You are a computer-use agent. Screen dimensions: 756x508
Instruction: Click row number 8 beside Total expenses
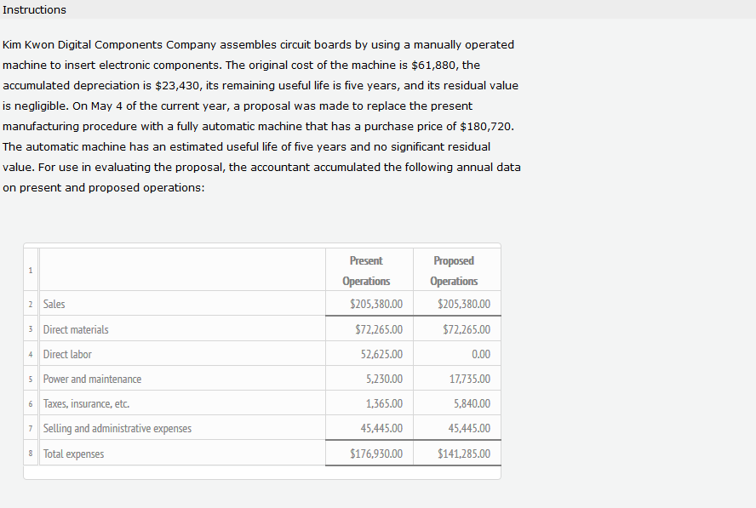click(31, 454)
